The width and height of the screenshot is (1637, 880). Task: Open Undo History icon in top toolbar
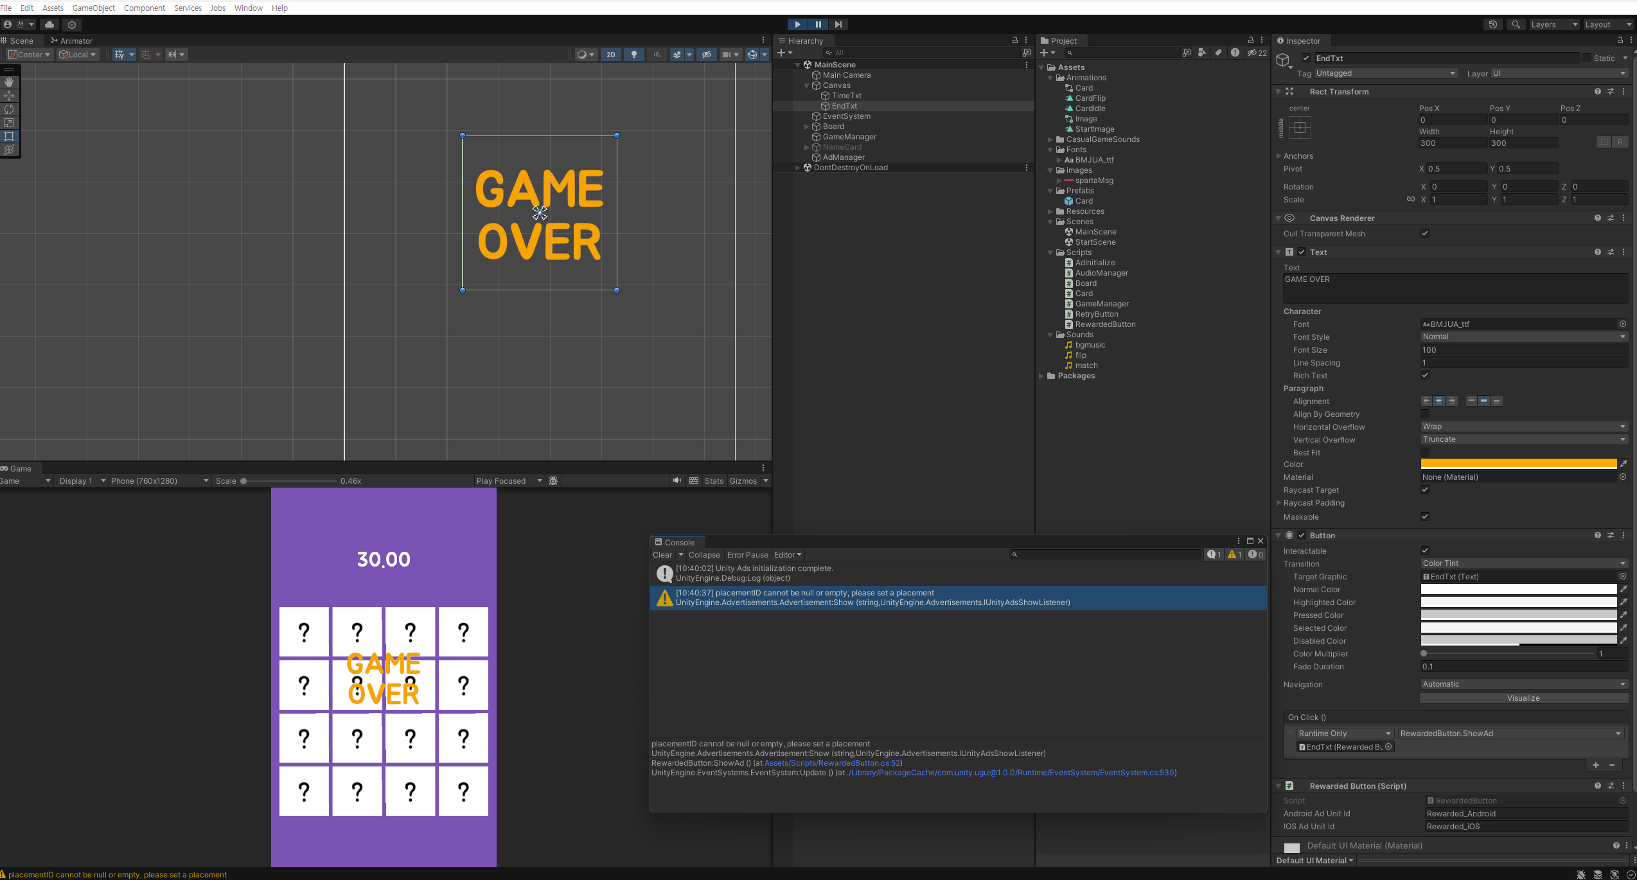pos(1493,24)
